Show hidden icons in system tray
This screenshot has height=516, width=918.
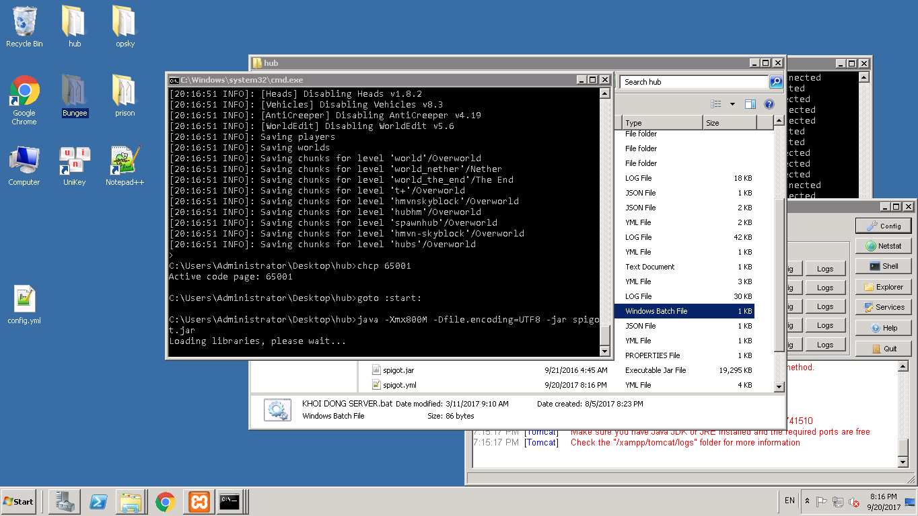pyautogui.click(x=808, y=501)
